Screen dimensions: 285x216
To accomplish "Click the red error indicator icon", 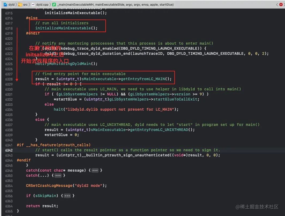I will [x=281, y=5].
